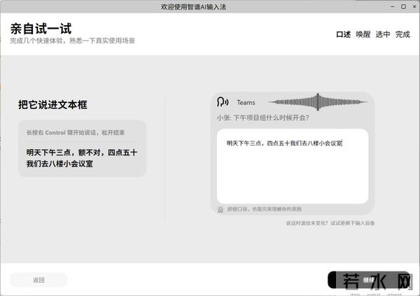Select the 口述 step tab
This screenshot has height=296, width=420.
click(x=344, y=34)
